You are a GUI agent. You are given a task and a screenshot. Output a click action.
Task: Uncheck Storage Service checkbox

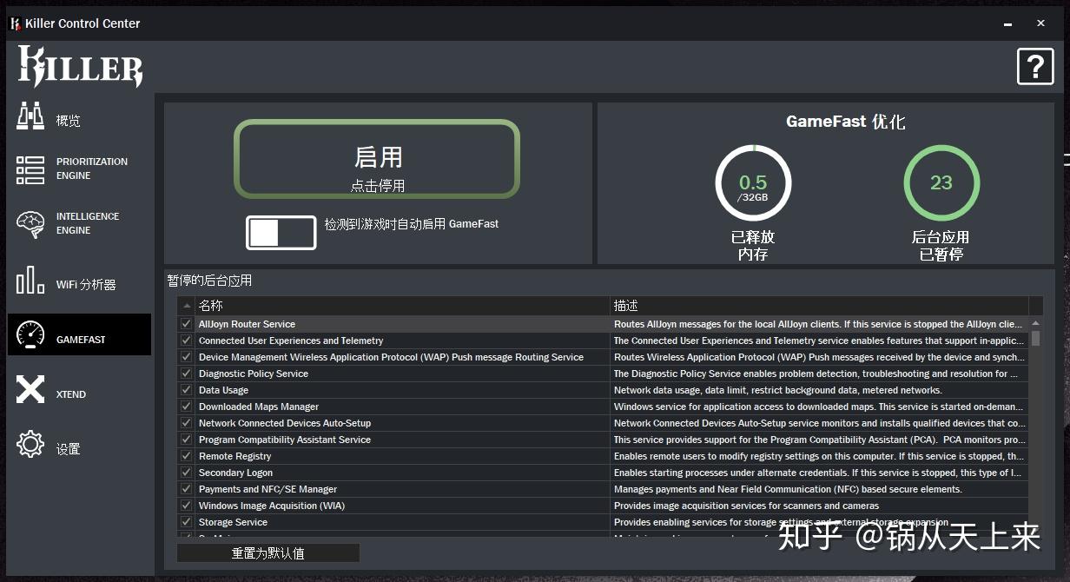pyautogui.click(x=186, y=522)
